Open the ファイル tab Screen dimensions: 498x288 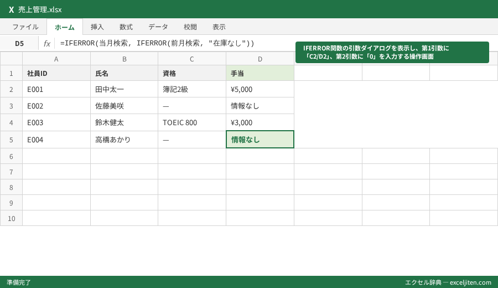(25, 27)
